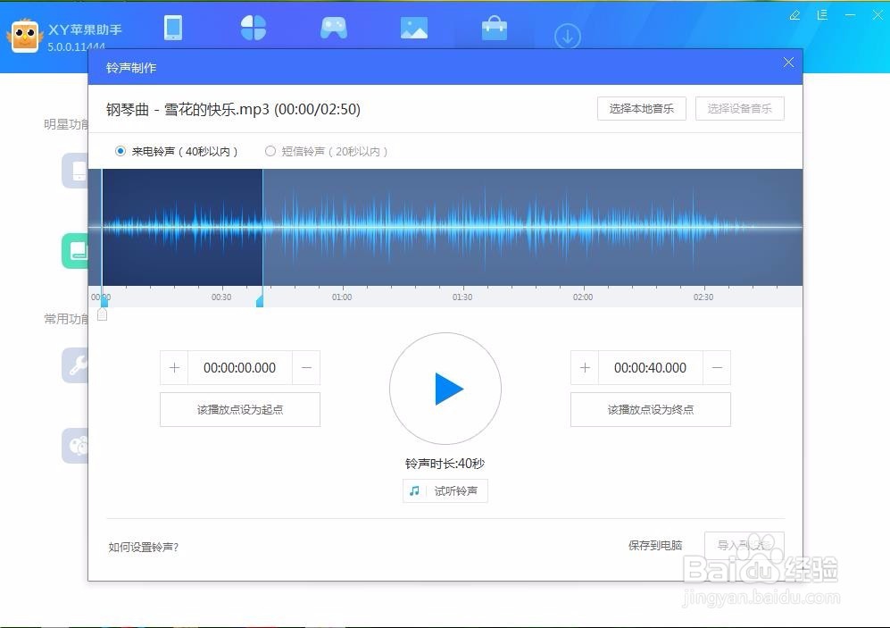Click the 02:30 mark on the time ruler
The image size is (890, 628).
coord(703,297)
